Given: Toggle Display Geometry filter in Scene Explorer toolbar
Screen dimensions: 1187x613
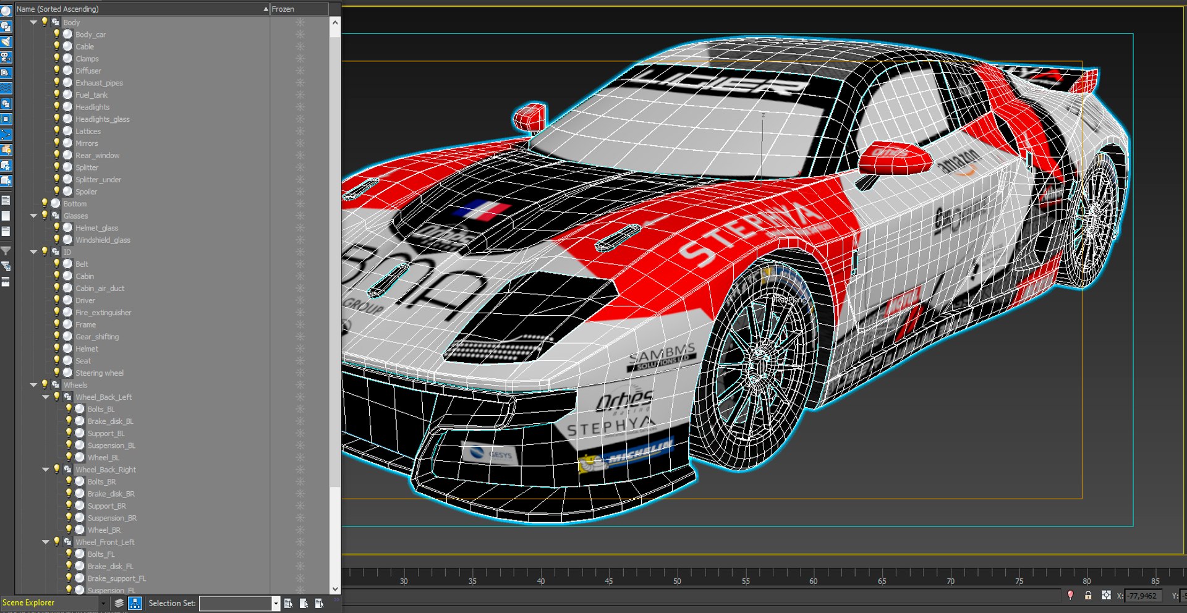Looking at the screenshot, I should (6, 11).
